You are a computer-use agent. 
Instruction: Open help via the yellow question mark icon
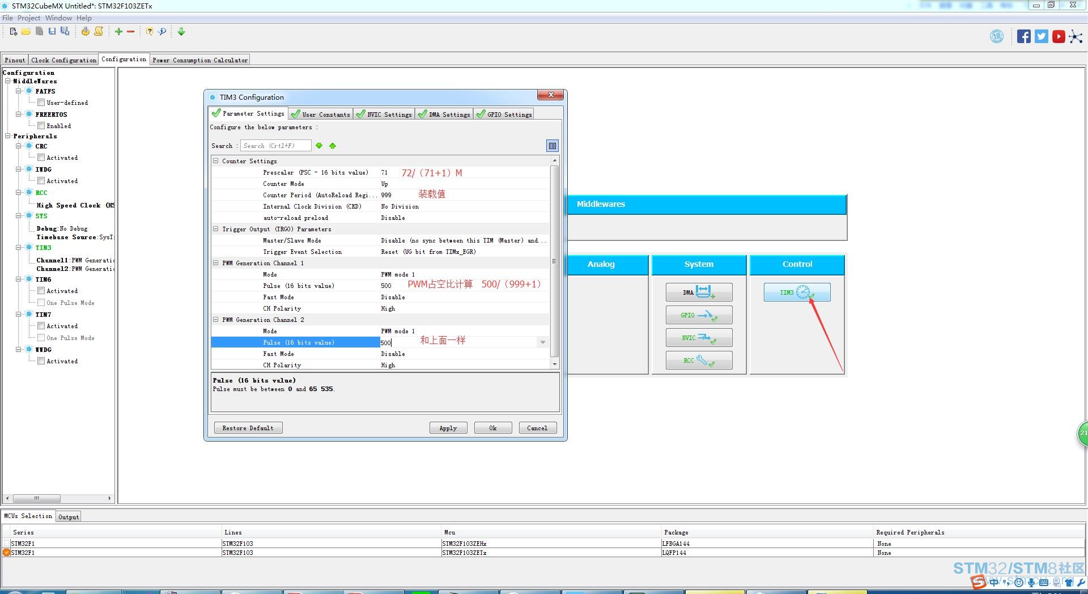tap(150, 32)
